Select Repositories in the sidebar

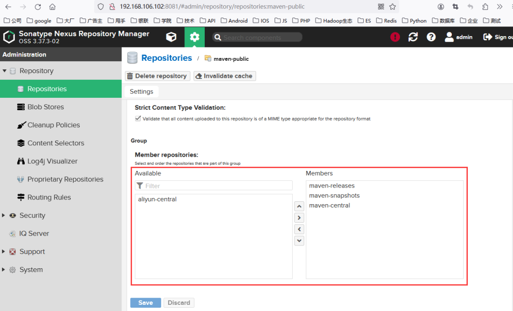tap(61, 89)
